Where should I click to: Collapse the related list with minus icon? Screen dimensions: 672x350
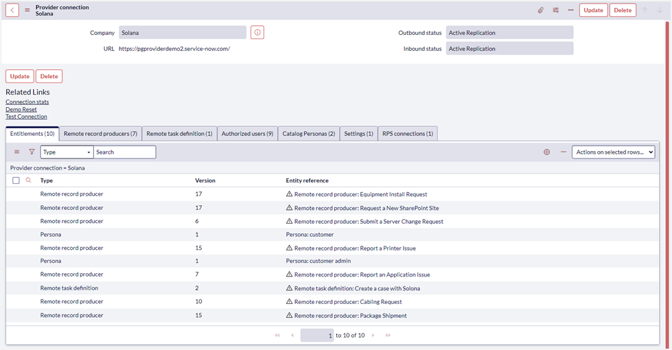click(x=563, y=152)
